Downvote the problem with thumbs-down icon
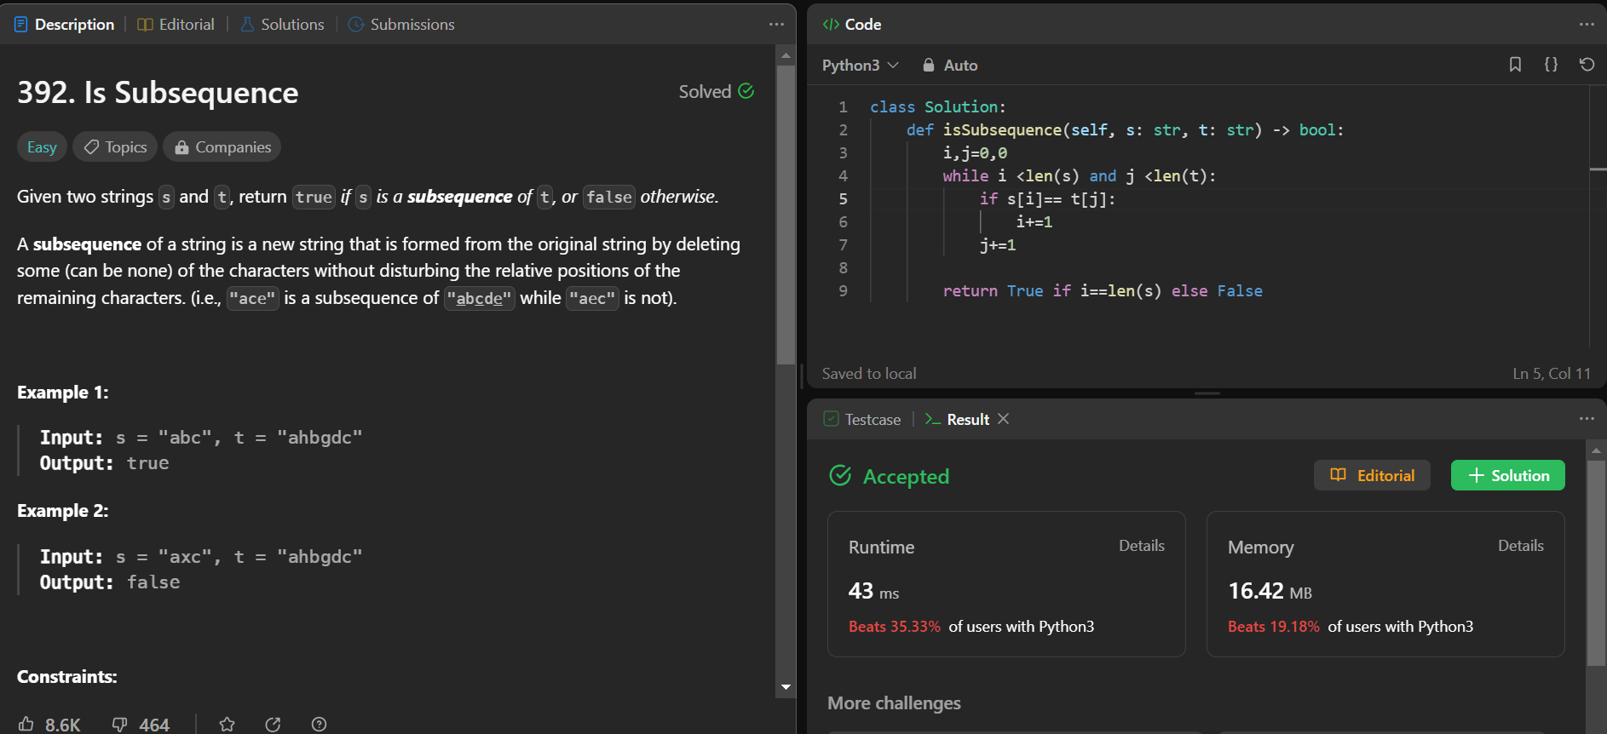 tap(120, 724)
